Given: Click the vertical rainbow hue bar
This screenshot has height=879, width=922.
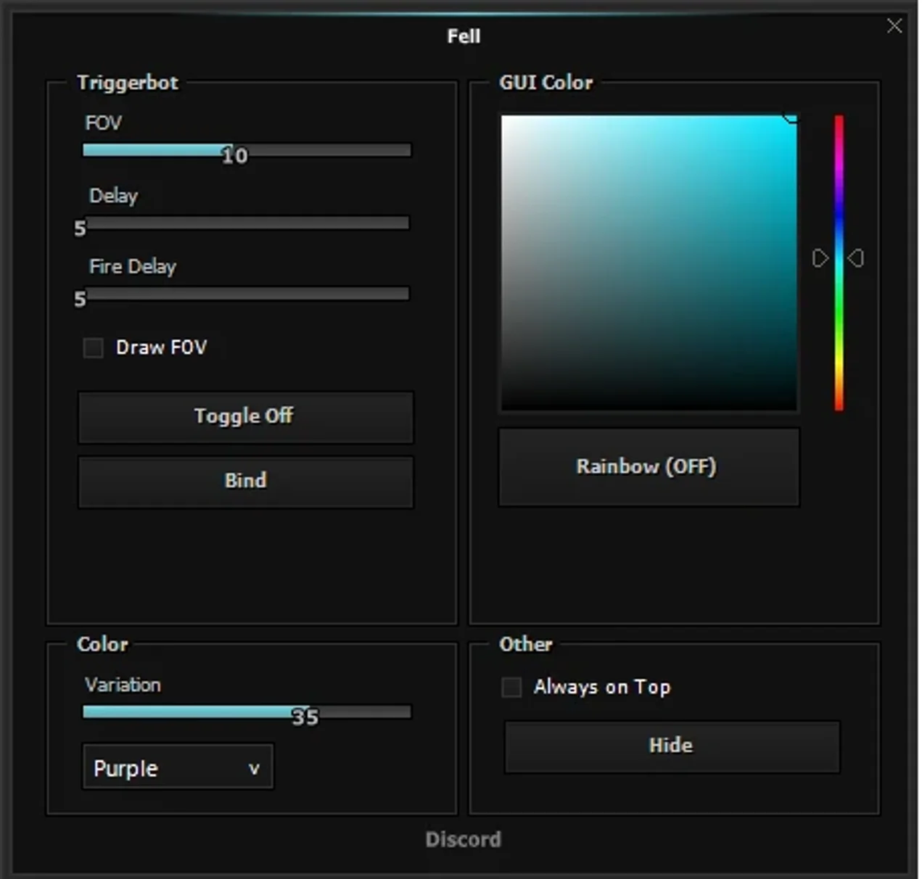Looking at the screenshot, I should (839, 263).
